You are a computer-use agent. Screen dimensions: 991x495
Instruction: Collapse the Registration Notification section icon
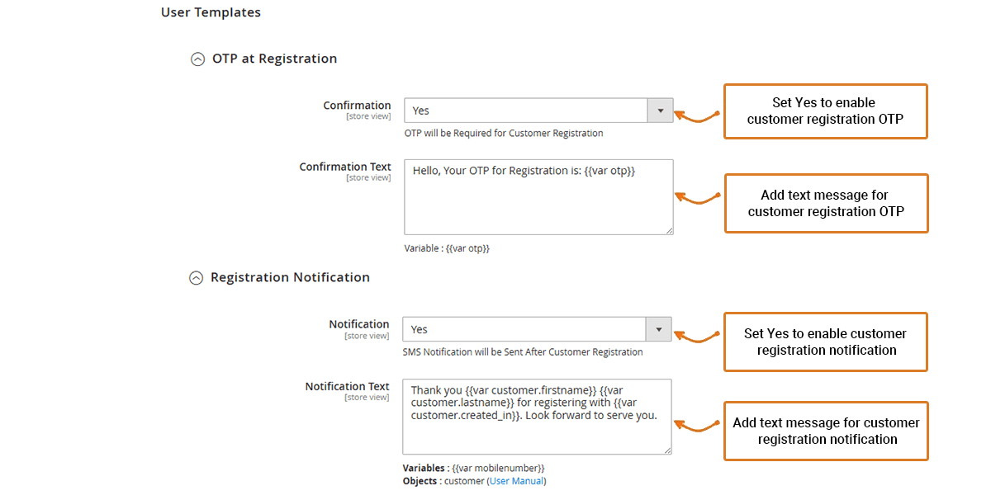(x=196, y=278)
